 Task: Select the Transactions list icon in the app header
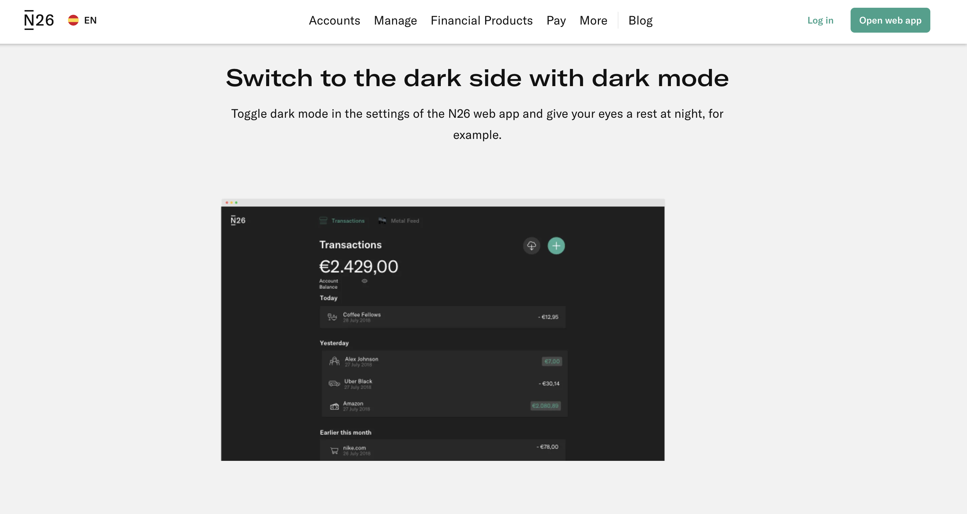(323, 221)
